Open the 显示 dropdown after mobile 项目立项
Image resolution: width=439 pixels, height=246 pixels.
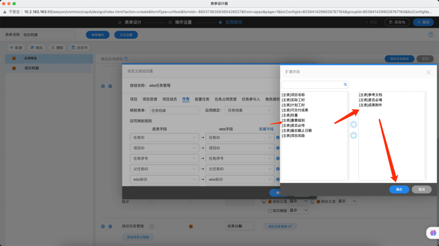pos(346,201)
